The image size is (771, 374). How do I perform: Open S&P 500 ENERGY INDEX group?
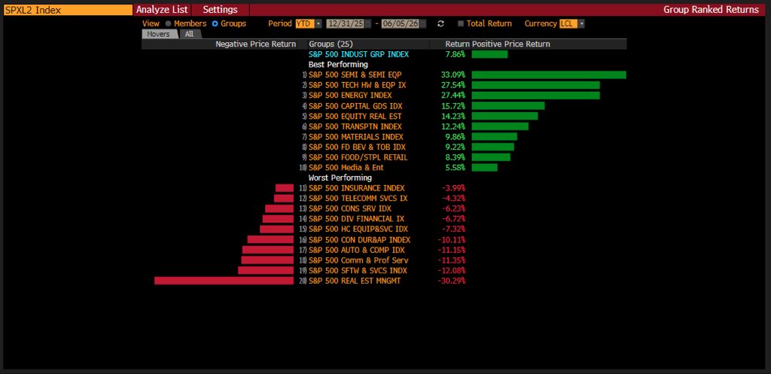350,96
